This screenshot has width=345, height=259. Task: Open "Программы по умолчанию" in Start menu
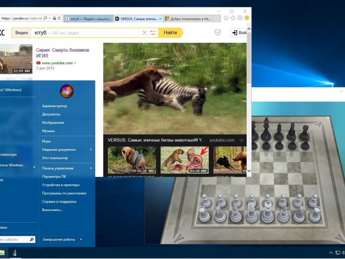coord(64,193)
